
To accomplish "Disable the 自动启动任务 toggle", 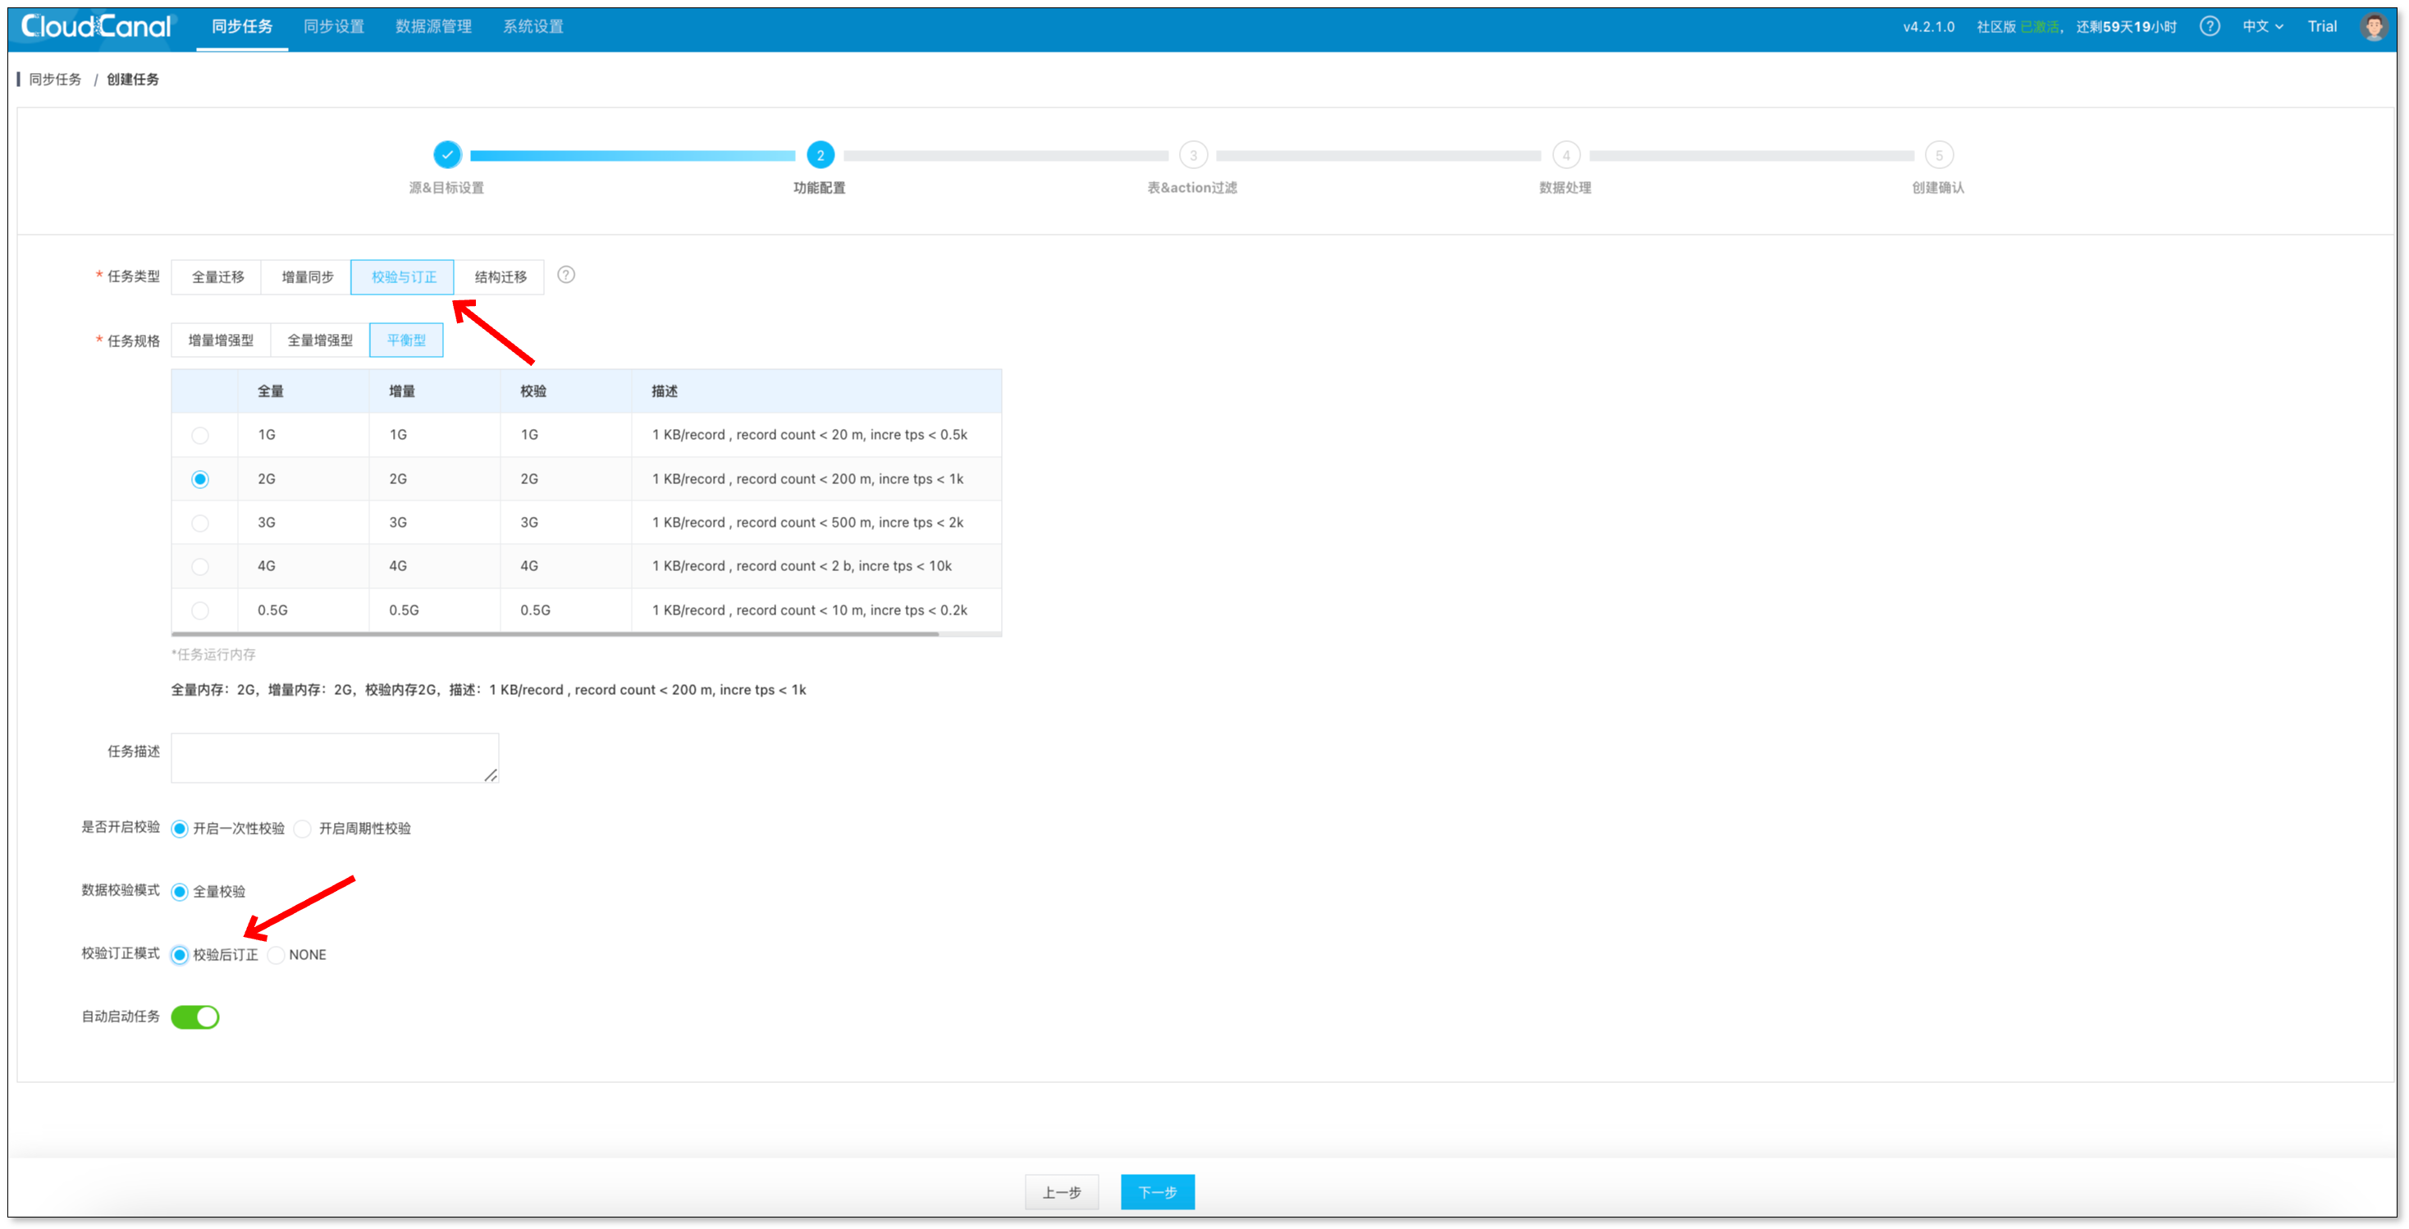I will point(195,1017).
